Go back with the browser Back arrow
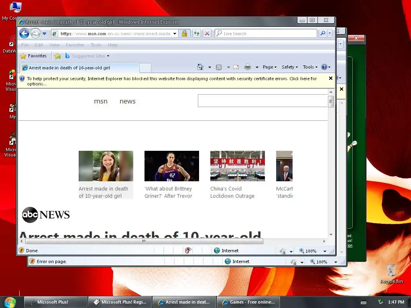Viewport: 411px width, 308px height. click(x=24, y=34)
